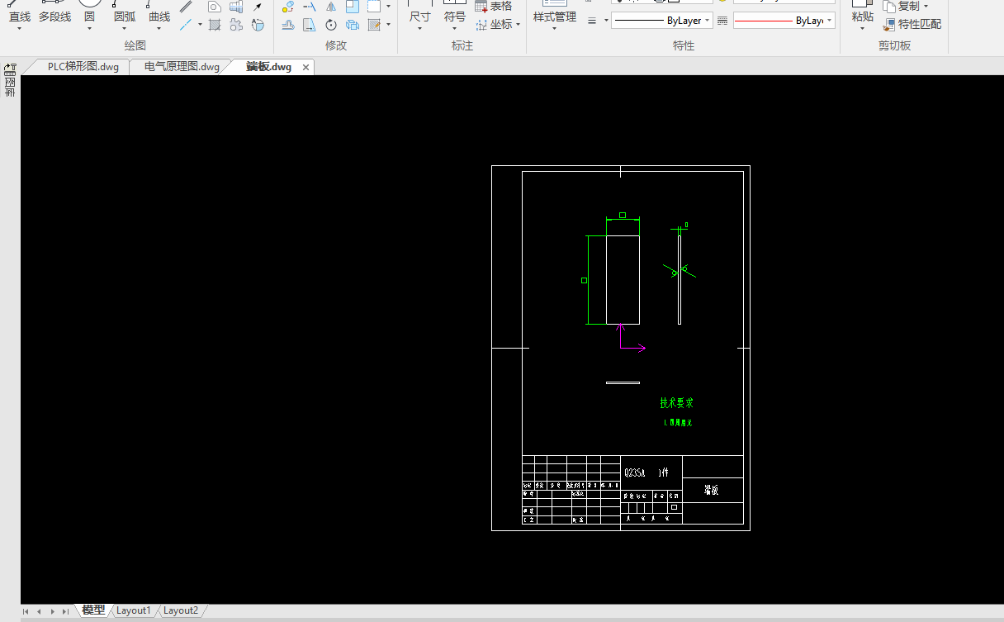Viewport: 1004px width, 622px height.
Task: Close the 端板.dwg document tab
Action: (x=305, y=68)
